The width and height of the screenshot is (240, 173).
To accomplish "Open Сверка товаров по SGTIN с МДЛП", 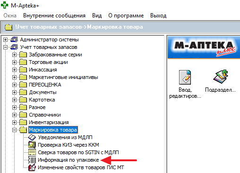I will click(78, 152).
